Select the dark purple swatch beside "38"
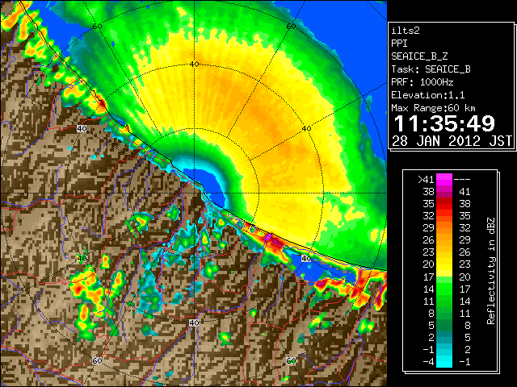 [444, 192]
